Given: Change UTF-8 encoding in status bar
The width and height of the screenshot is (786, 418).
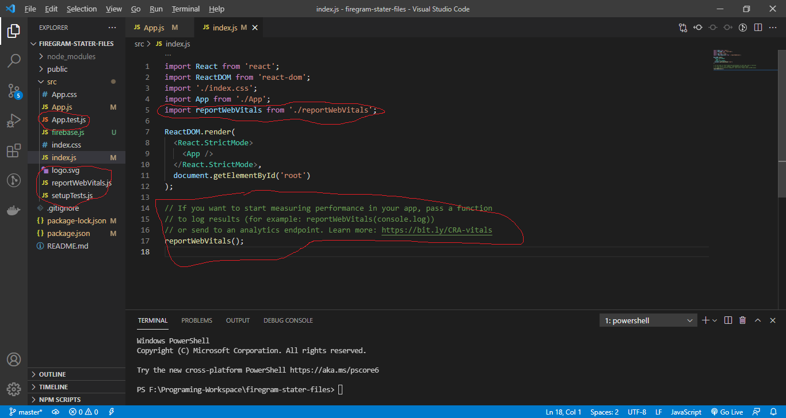Looking at the screenshot, I should (637, 412).
